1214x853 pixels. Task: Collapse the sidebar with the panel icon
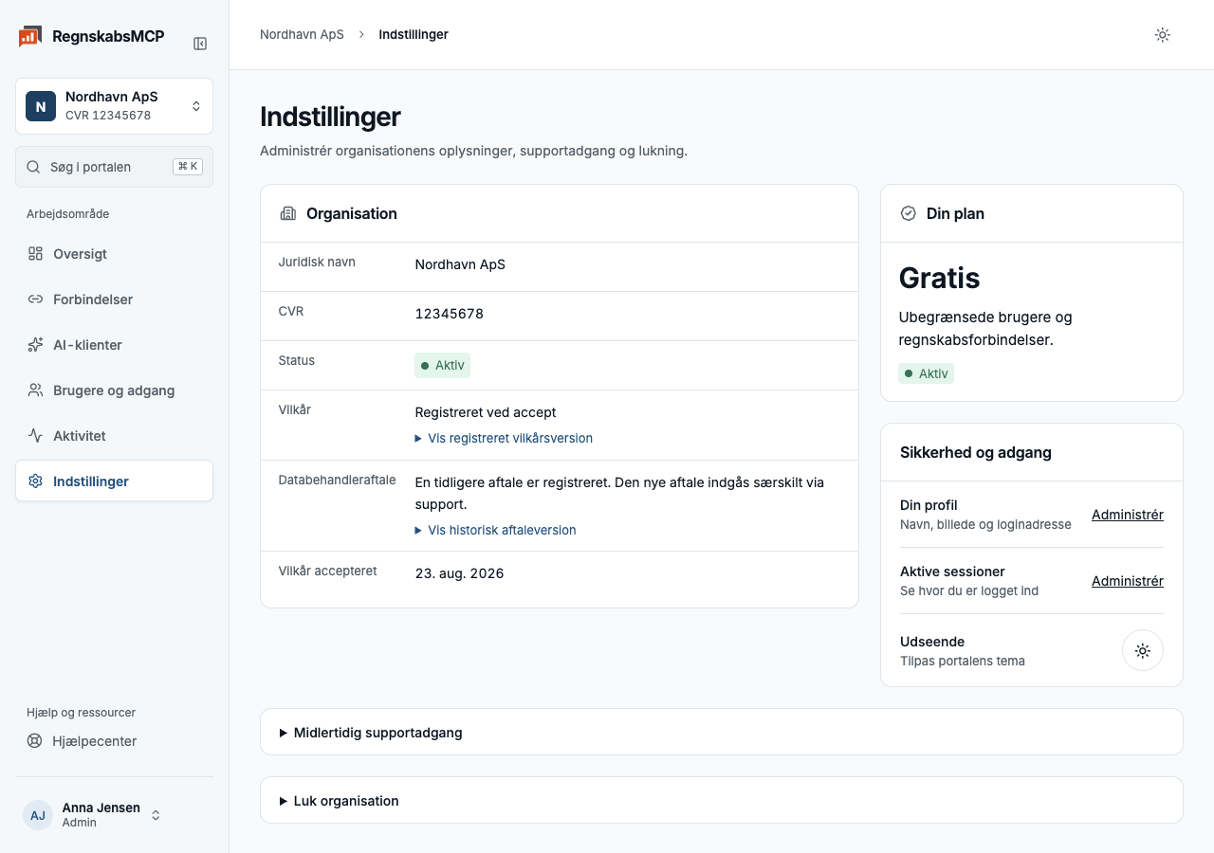click(x=200, y=44)
